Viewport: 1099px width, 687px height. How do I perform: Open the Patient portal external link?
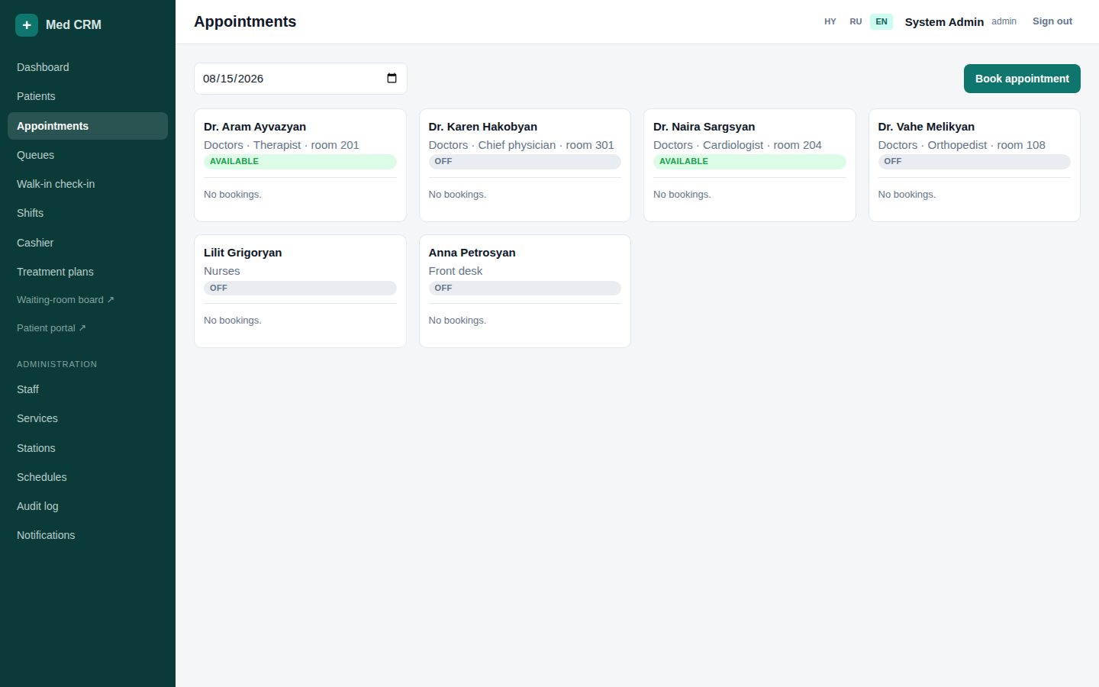click(x=88, y=328)
